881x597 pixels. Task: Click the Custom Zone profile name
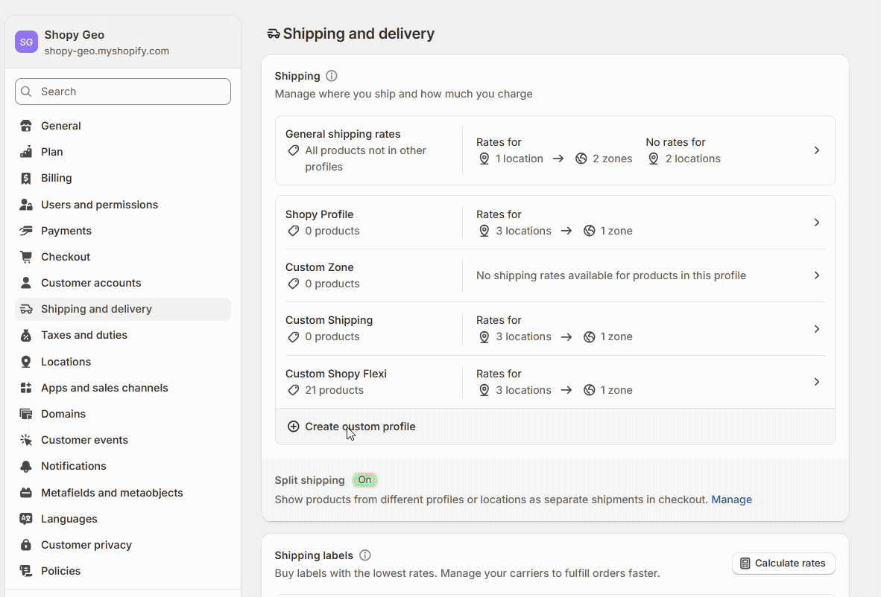[319, 267]
